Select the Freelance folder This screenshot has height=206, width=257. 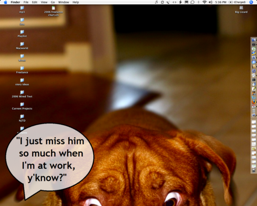coord(22,70)
